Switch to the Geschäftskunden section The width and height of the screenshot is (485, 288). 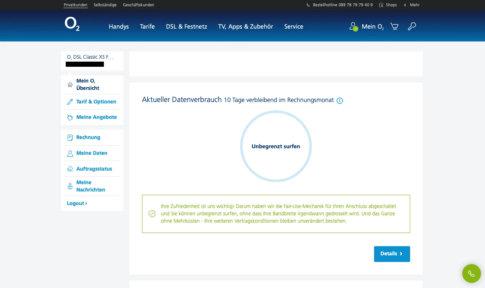[x=138, y=5]
